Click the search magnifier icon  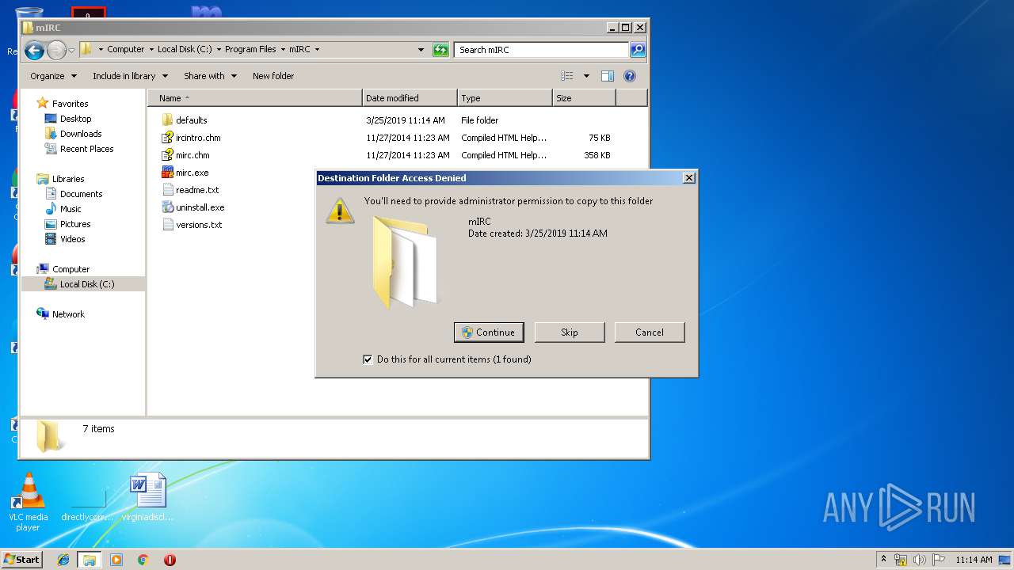coord(638,50)
